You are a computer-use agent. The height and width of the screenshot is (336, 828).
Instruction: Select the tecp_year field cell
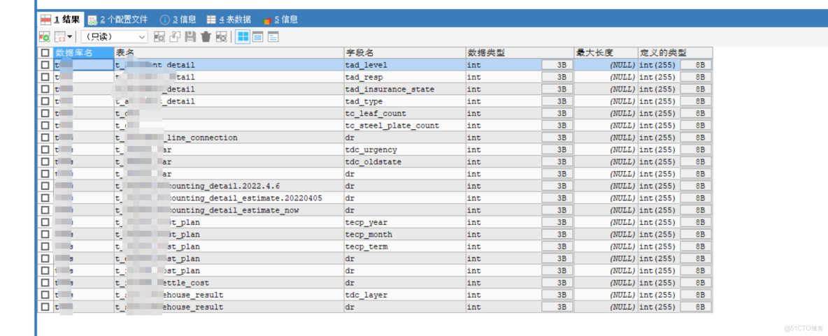tap(404, 222)
